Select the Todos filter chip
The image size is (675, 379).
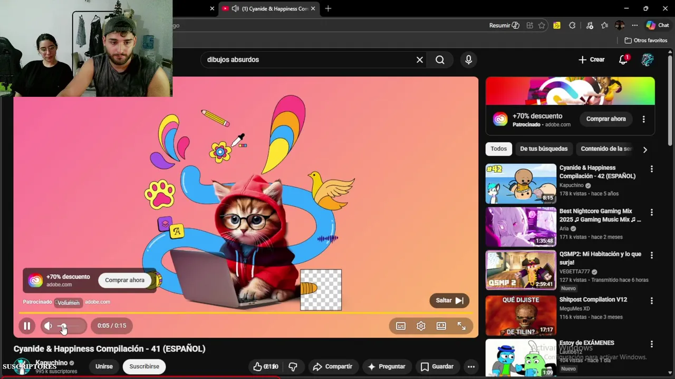pos(498,149)
